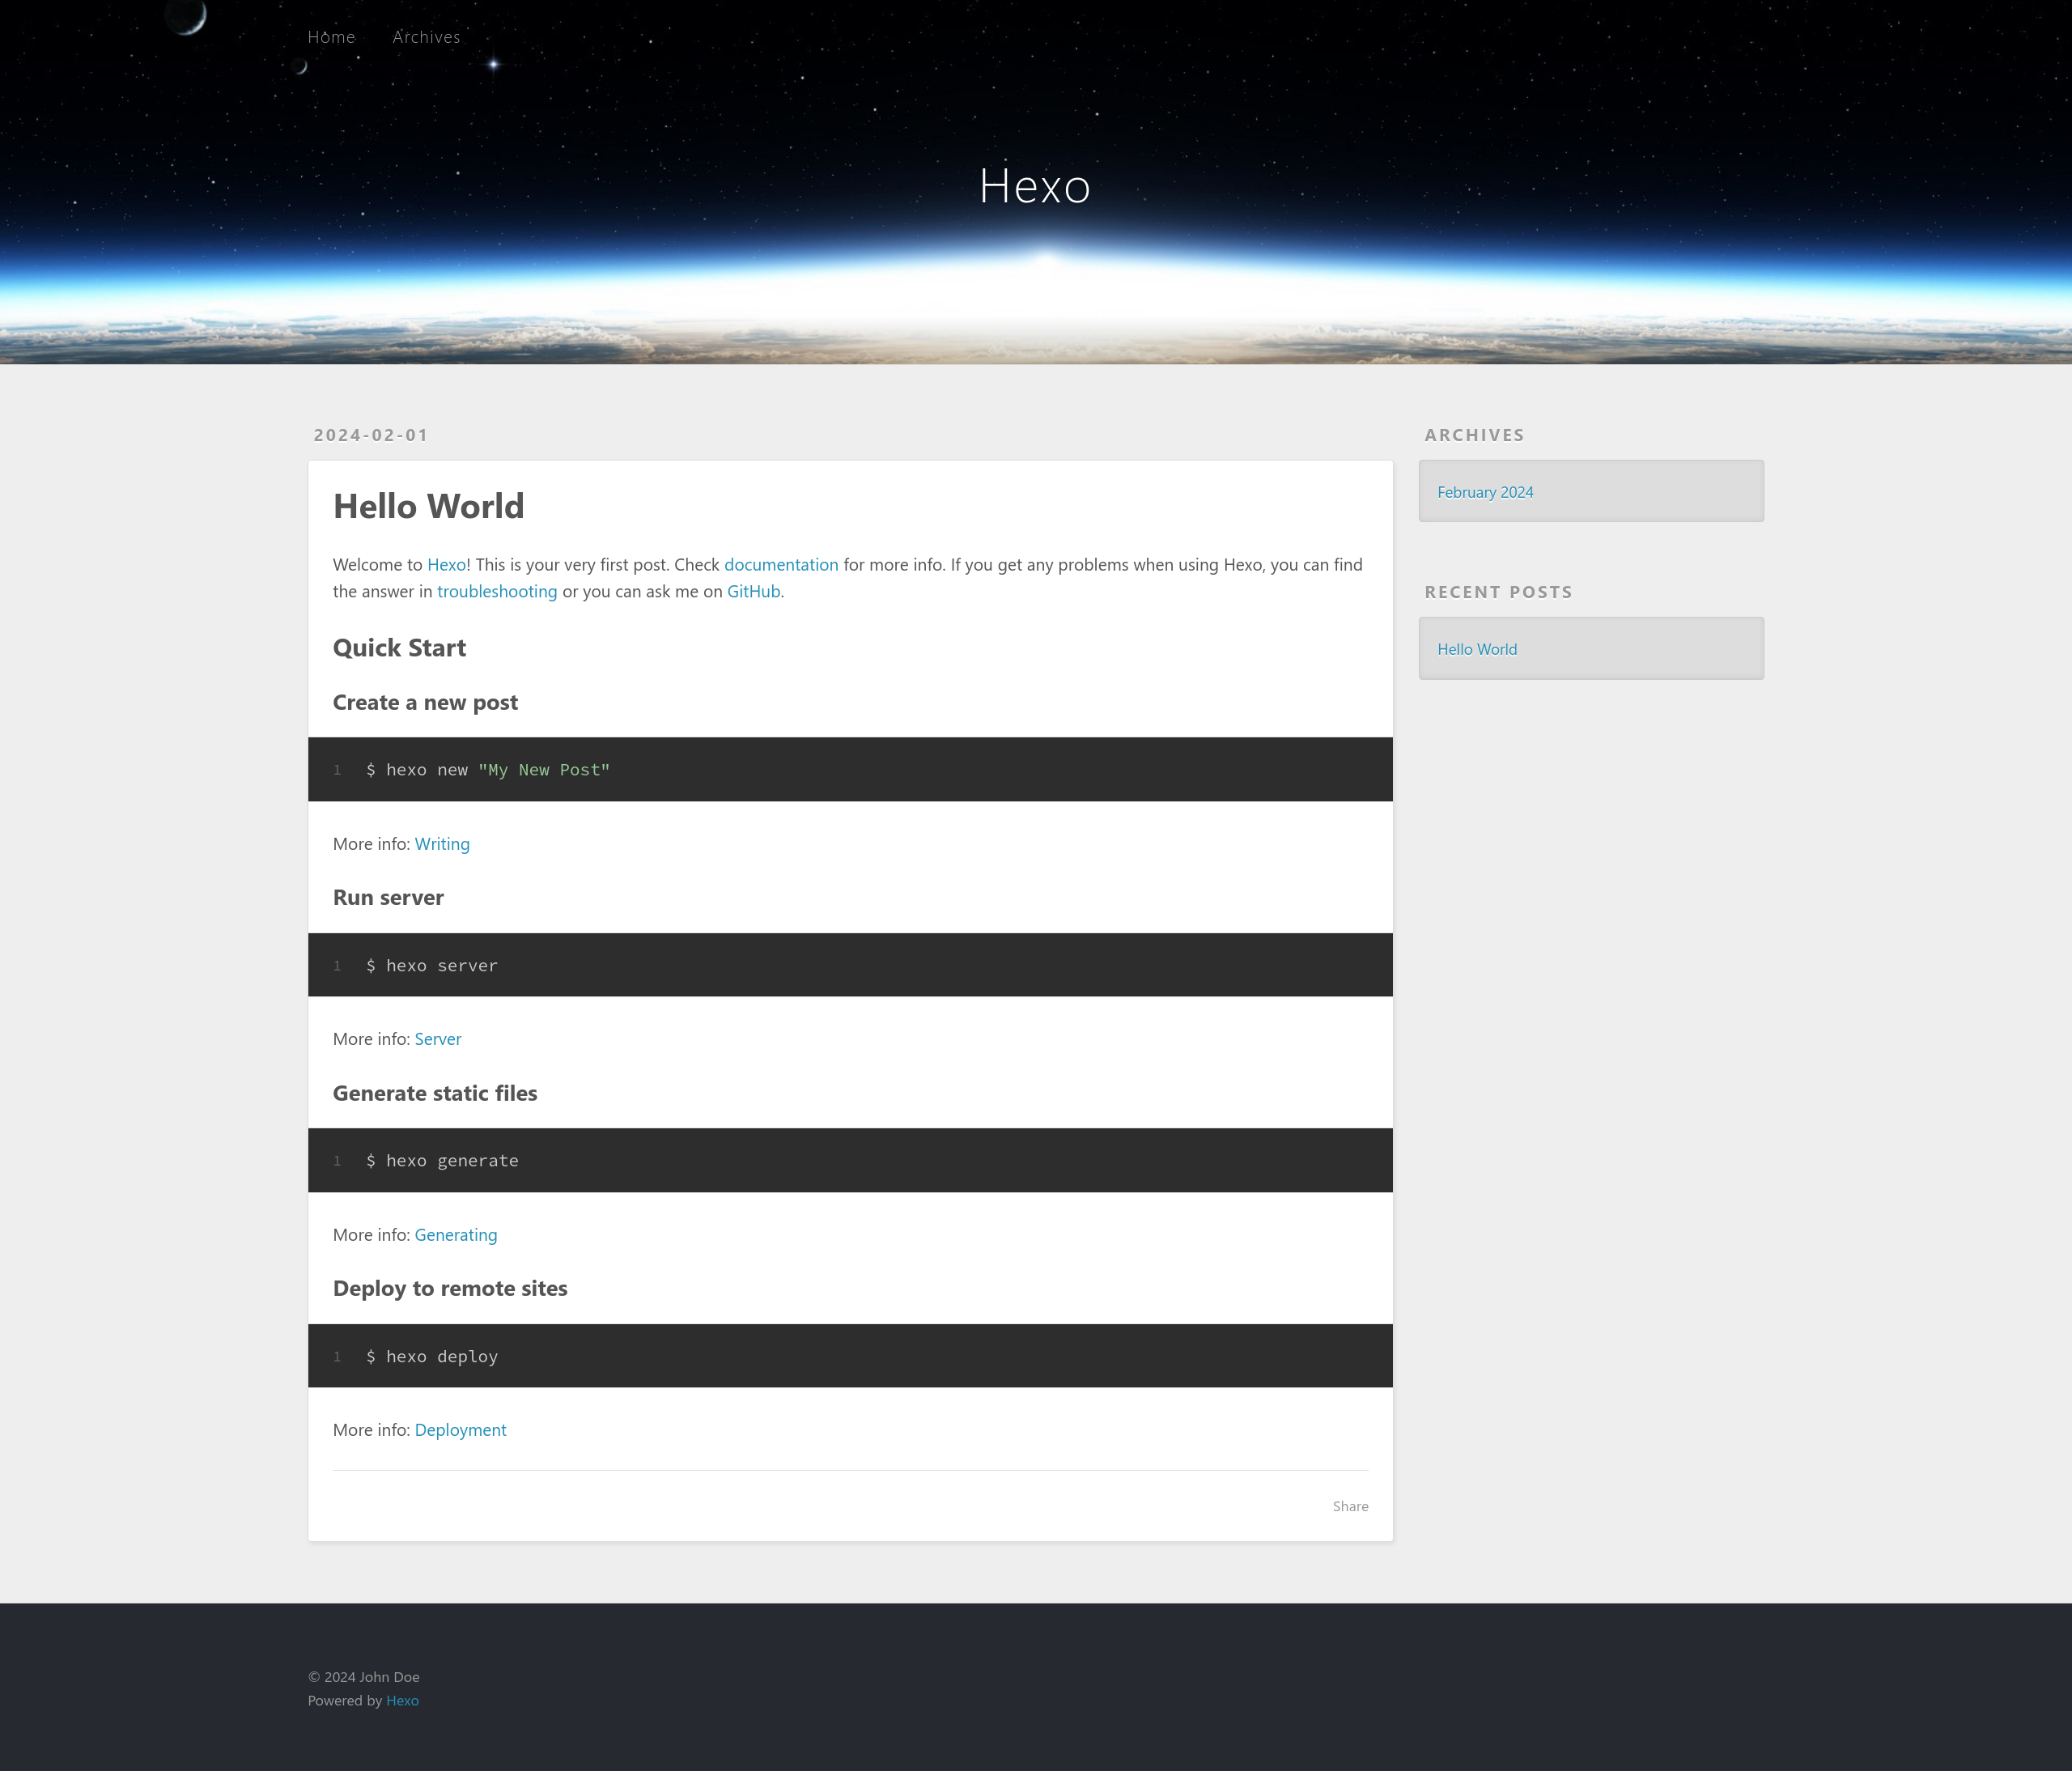The width and height of the screenshot is (2072, 1771).
Task: Open the Home navigation link
Action: pos(331,37)
